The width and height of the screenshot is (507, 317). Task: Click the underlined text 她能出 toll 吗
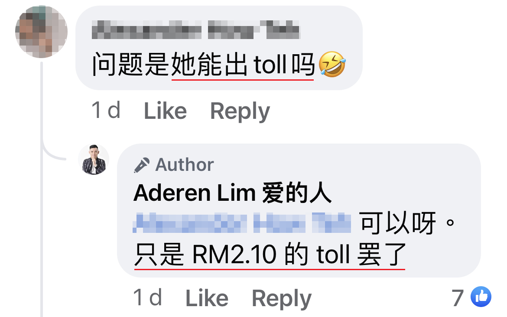[x=243, y=64]
